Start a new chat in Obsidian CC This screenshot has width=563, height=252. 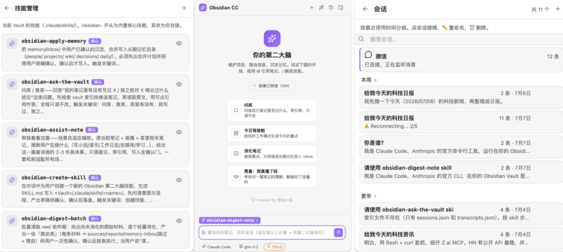[312, 7]
